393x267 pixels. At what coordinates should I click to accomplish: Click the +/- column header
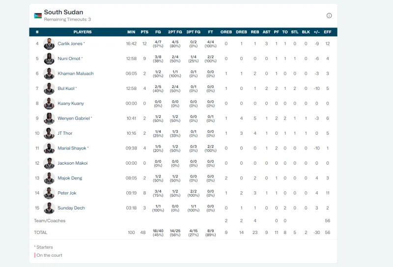click(317, 32)
